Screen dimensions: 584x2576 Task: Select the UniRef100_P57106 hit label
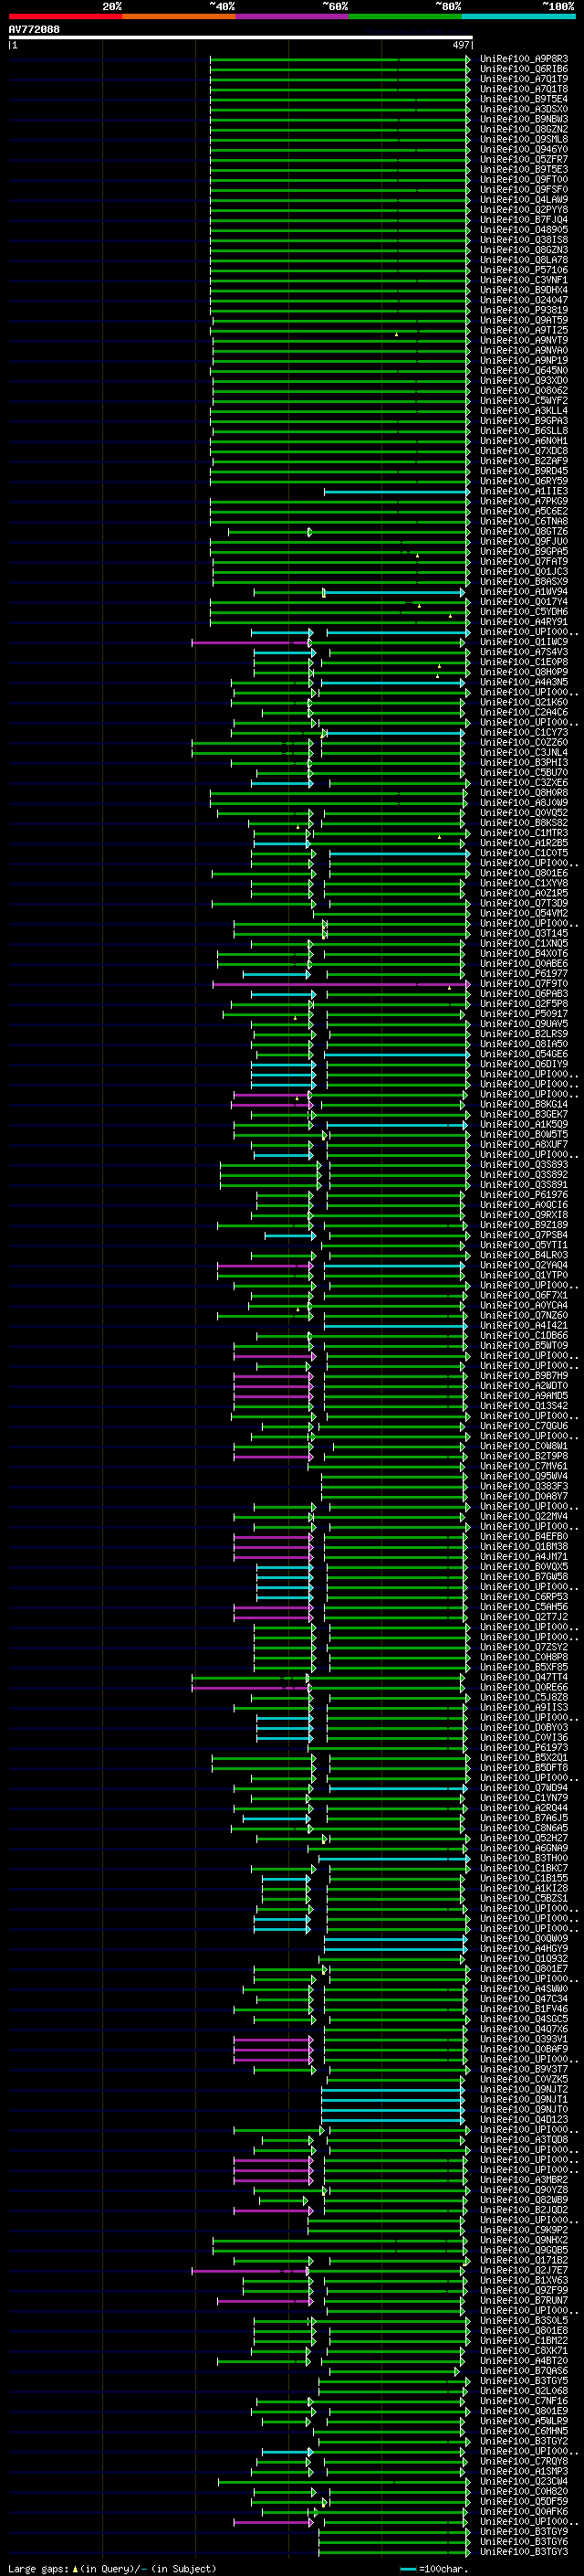[x=524, y=270]
